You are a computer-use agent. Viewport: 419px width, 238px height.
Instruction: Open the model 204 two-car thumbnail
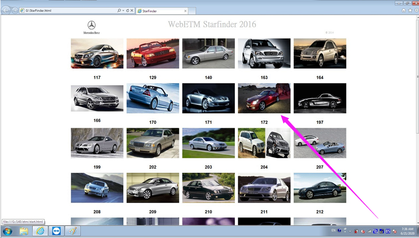click(264, 143)
